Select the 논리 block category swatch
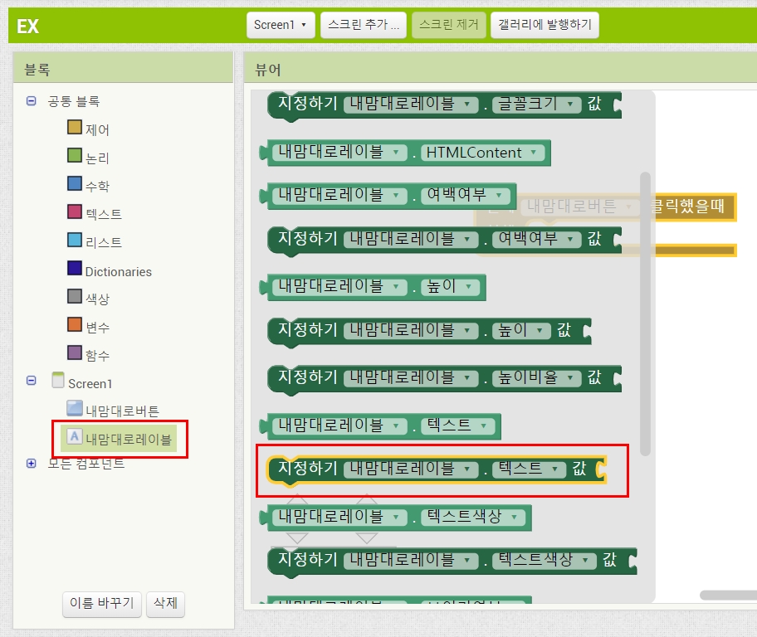 (75, 155)
